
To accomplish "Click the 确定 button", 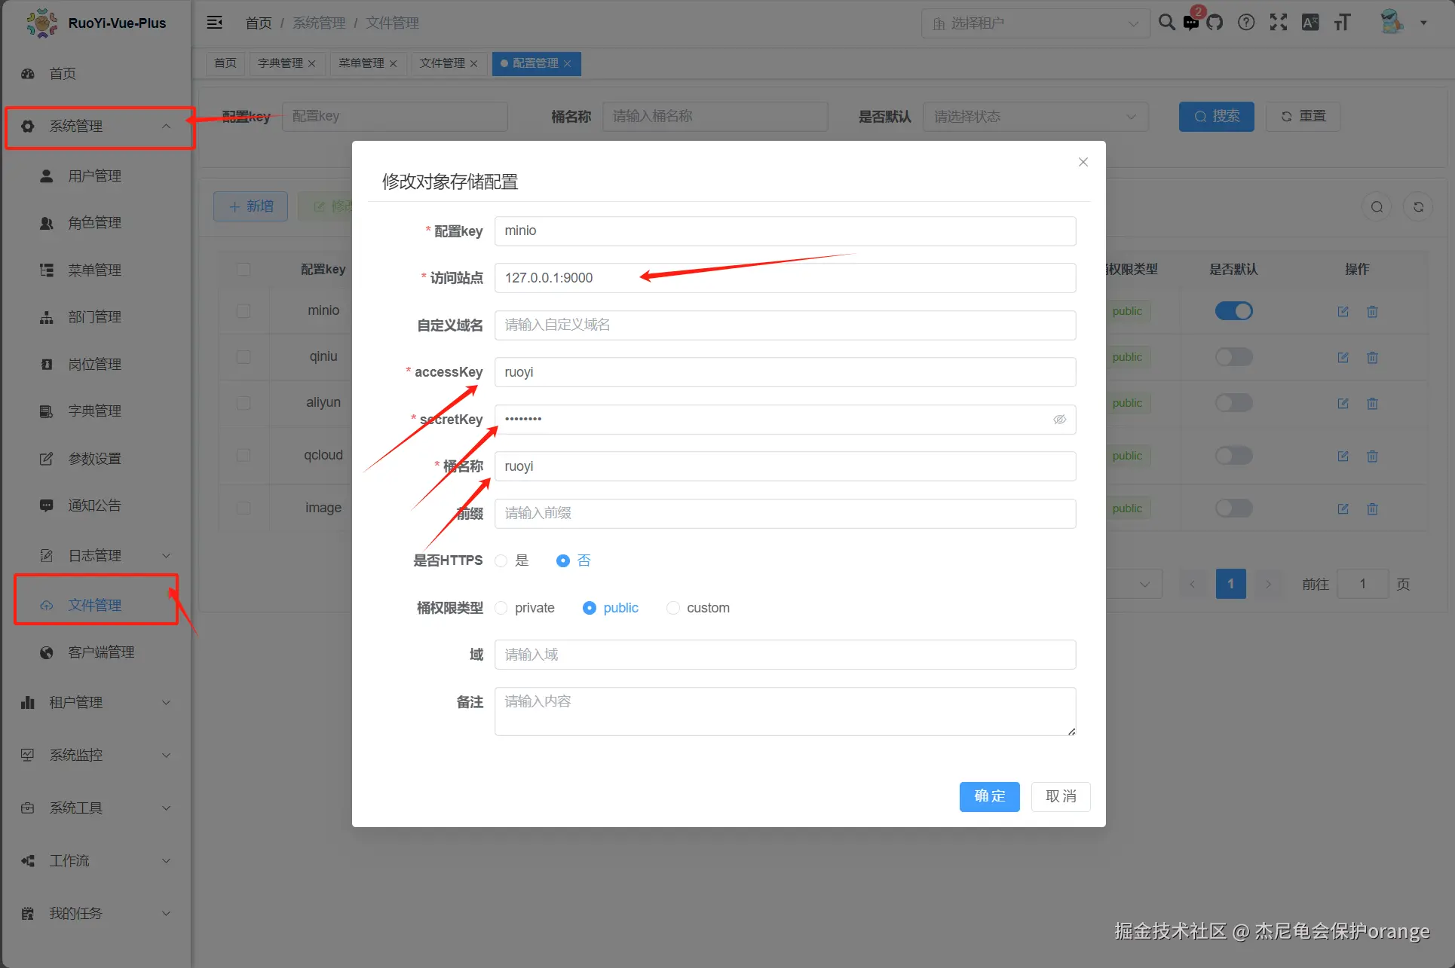I will click(x=989, y=796).
